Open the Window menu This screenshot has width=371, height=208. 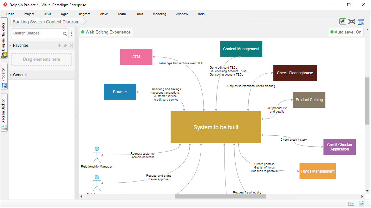coord(182,14)
